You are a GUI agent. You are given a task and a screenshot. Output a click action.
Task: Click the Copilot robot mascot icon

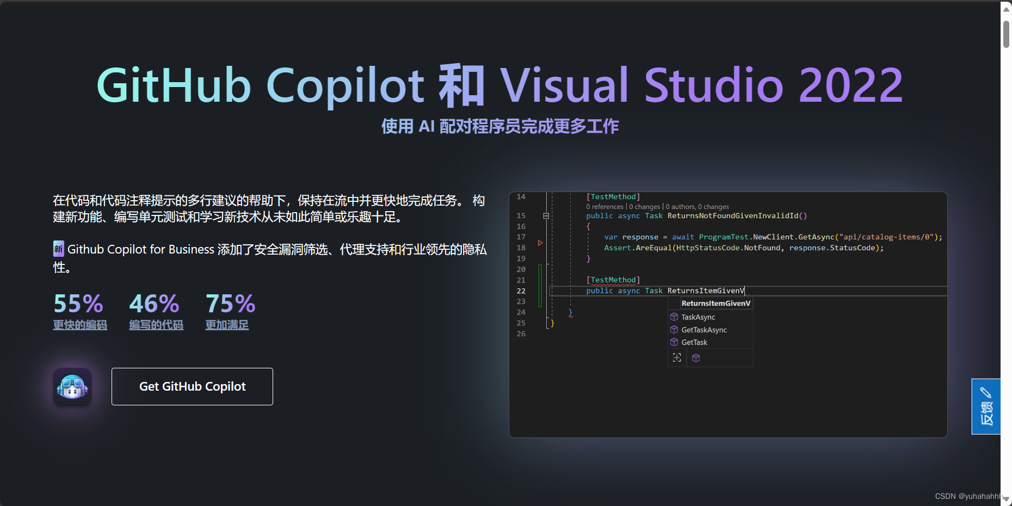tap(72, 387)
